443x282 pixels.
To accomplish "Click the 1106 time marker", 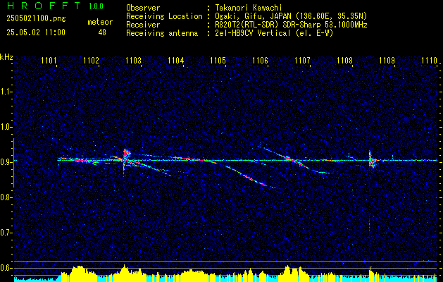I will pos(260,61).
